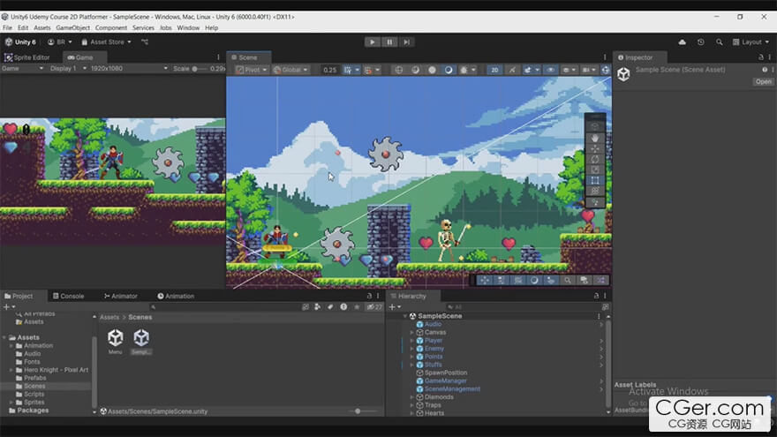This screenshot has height=437, width=777.
Task: Click the search magnifier in Scene bottom overlay
Action: pyautogui.click(x=568, y=281)
